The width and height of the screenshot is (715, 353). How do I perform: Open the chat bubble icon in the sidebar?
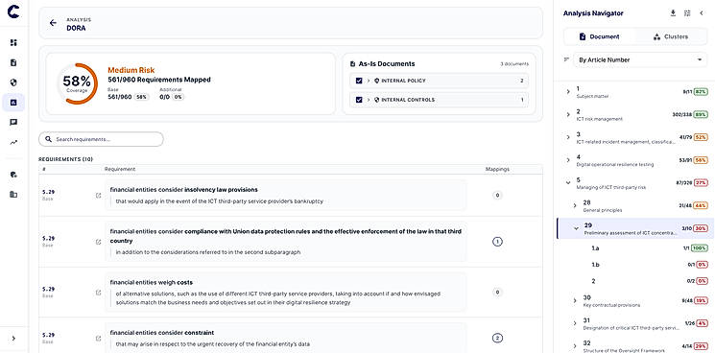pos(13,122)
